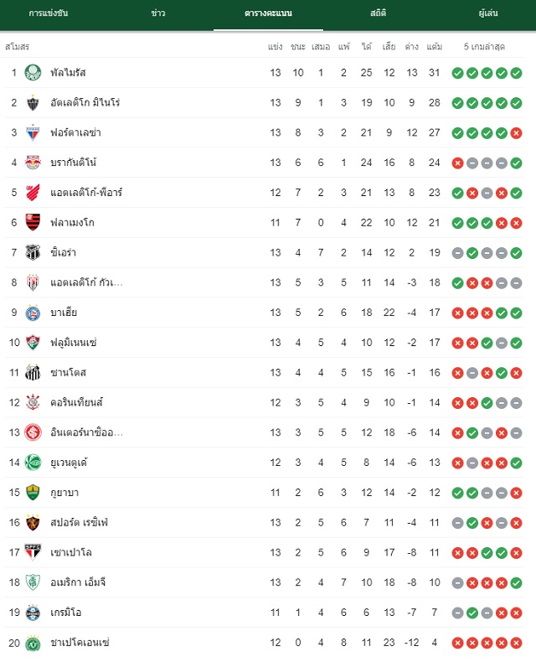
Task: Click Bragantino's first red loss indicator
Action: coord(457,163)
